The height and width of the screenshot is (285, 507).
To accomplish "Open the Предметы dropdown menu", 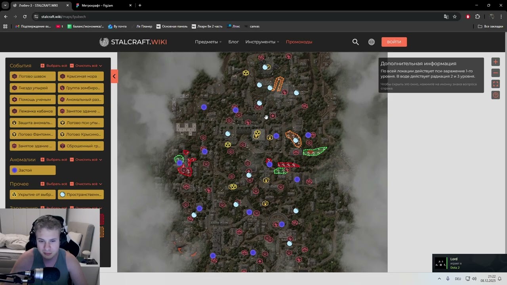I will [208, 42].
